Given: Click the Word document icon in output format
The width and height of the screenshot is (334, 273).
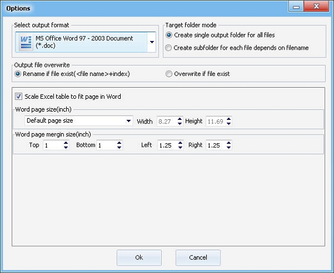Looking at the screenshot, I should (26, 42).
